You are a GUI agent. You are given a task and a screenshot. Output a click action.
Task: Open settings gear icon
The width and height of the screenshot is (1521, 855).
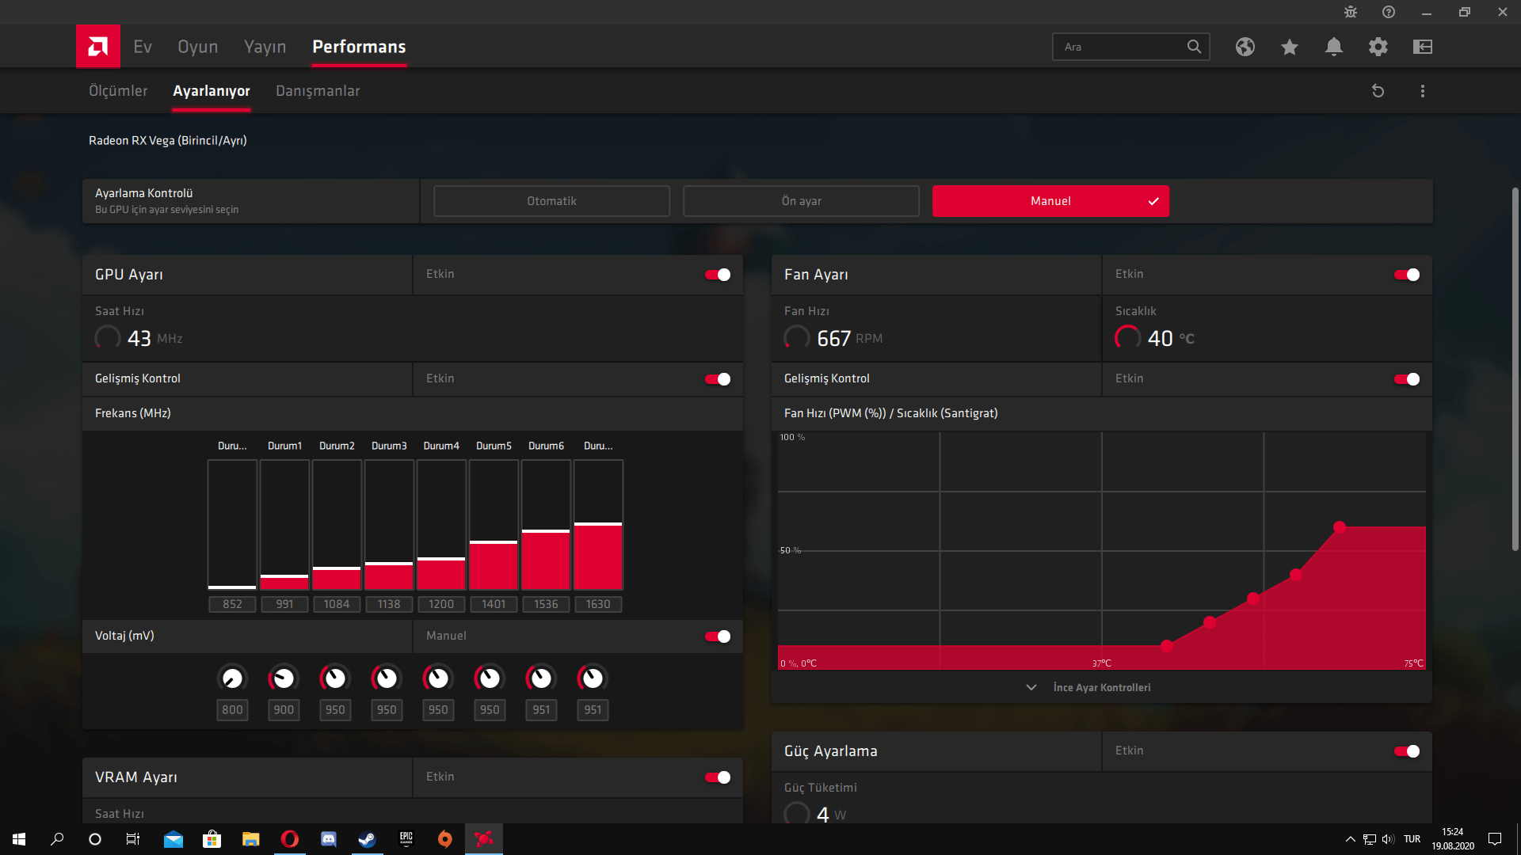tap(1378, 47)
